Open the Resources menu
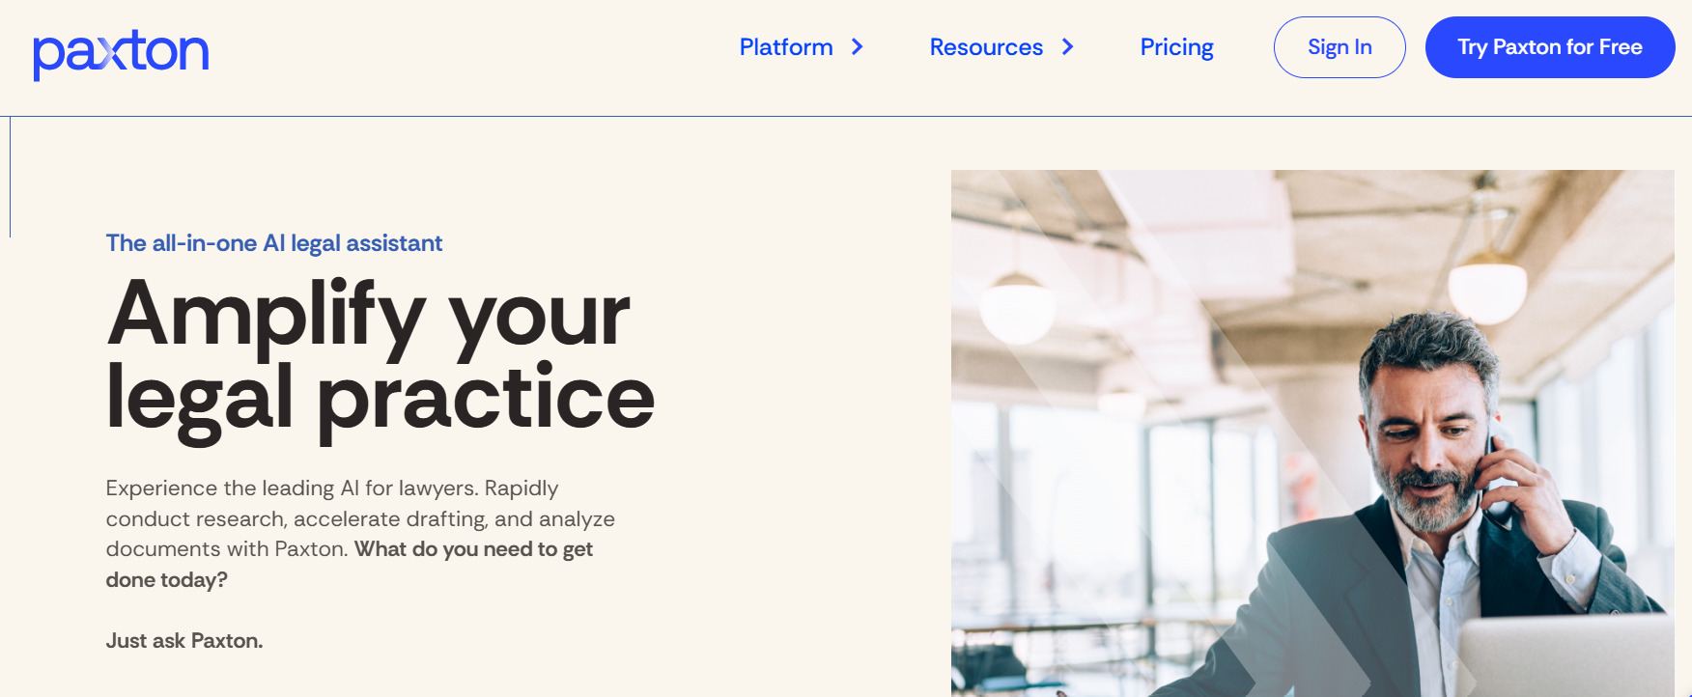 tap(986, 47)
